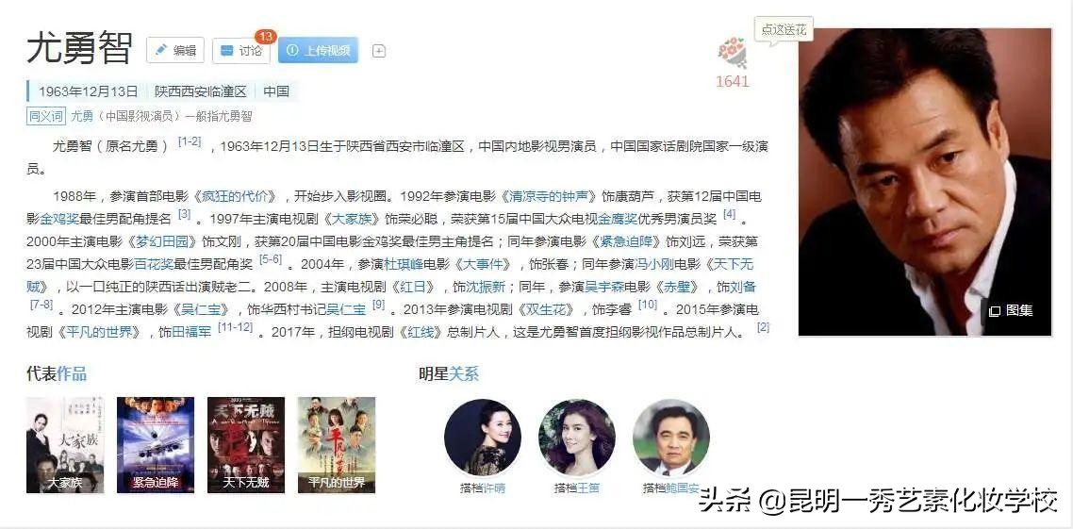Click 鲍国安 circular avatar
This screenshot has width=1073, height=529.
click(670, 438)
